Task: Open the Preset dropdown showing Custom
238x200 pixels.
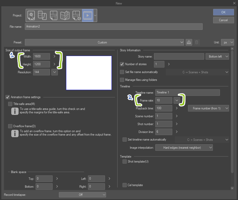Action: (104, 42)
